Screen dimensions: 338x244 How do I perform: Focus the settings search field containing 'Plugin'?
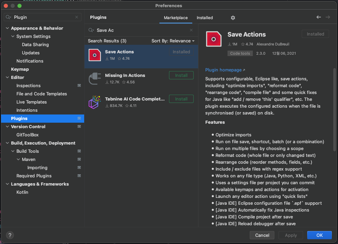(42, 17)
